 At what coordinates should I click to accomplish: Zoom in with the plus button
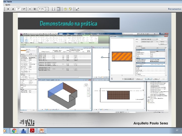(x=35, y=9)
